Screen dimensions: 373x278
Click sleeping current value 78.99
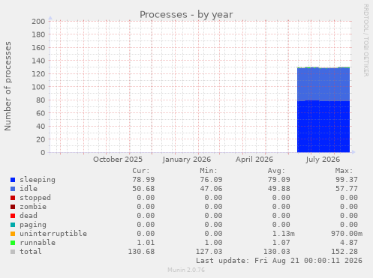point(143,180)
